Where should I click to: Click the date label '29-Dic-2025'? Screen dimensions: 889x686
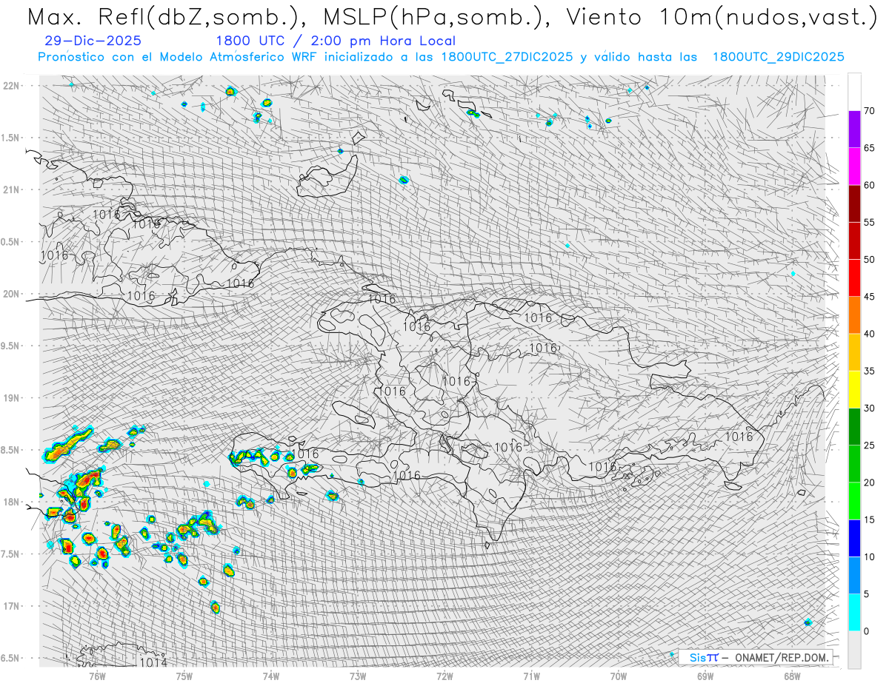(93, 41)
